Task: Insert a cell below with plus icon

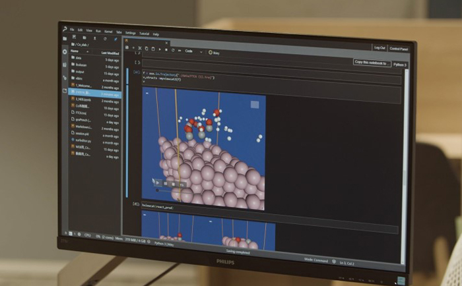Action: pos(133,47)
